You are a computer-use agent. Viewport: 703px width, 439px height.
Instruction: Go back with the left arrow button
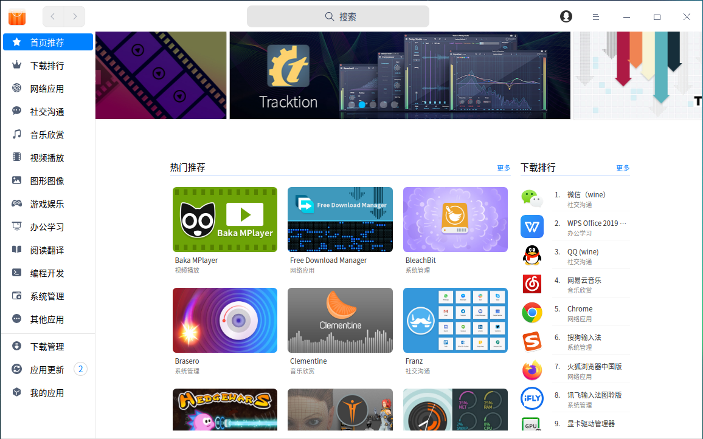coord(53,16)
